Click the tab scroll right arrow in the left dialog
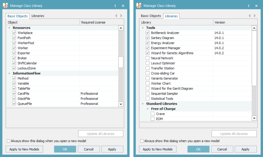The height and width of the screenshot is (157, 263). tap(121, 16)
